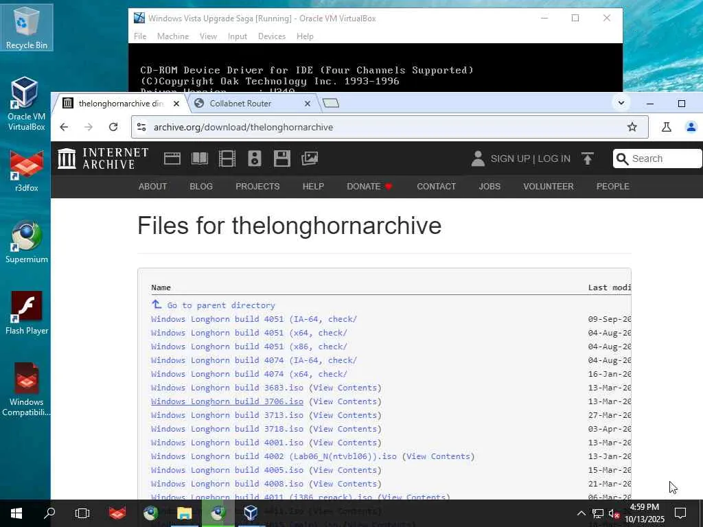This screenshot has height=527, width=703.
Task: Open the browser labs flask icon
Action: coord(666,127)
